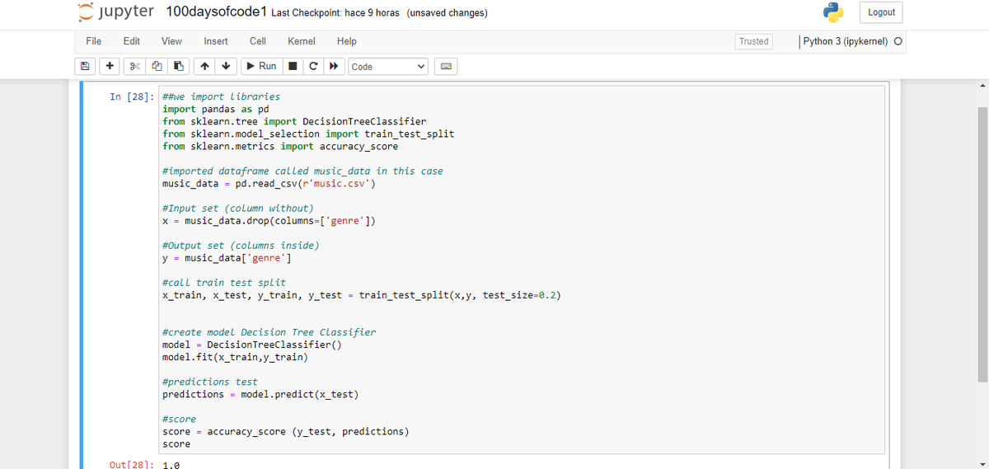Image resolution: width=989 pixels, height=469 pixels.
Task: Open the cell type Code dropdown
Action: coord(388,66)
